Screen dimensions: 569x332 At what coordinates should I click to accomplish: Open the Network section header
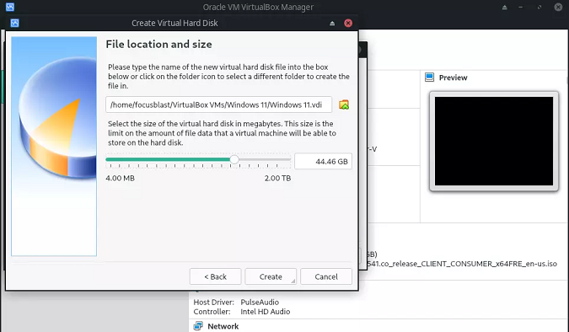tap(223, 326)
